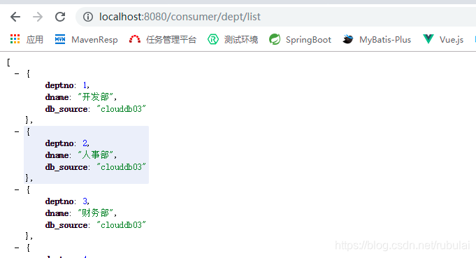Click "clouddb03" in the 开发部 object
This screenshot has width=476, height=258.
point(122,109)
